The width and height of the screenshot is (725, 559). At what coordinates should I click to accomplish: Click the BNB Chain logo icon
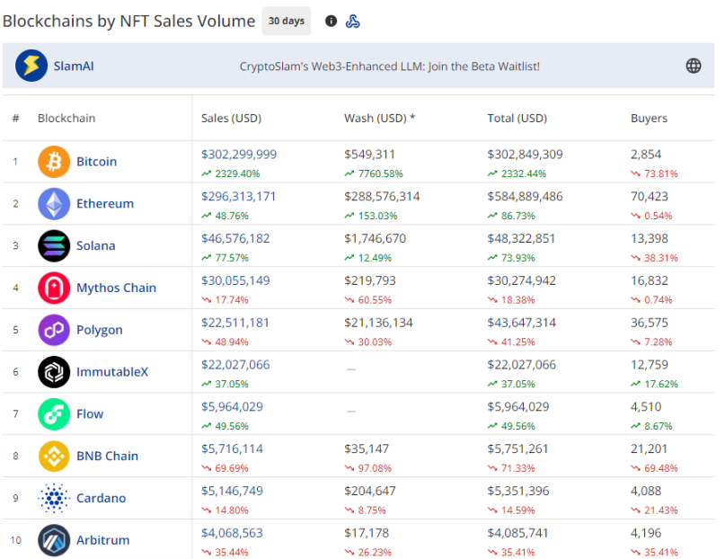coord(53,456)
